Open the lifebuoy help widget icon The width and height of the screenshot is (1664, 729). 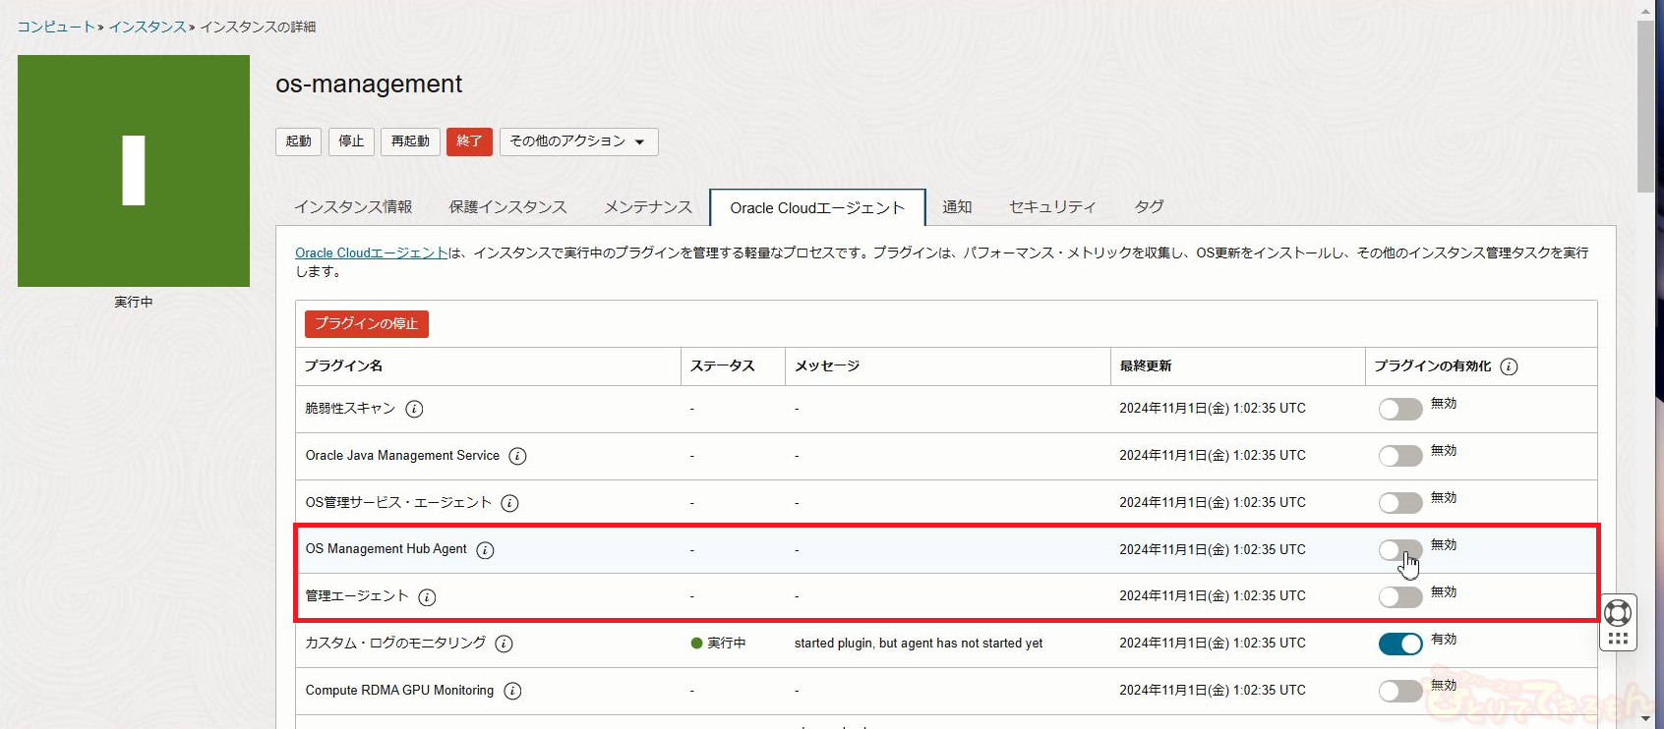(1618, 613)
